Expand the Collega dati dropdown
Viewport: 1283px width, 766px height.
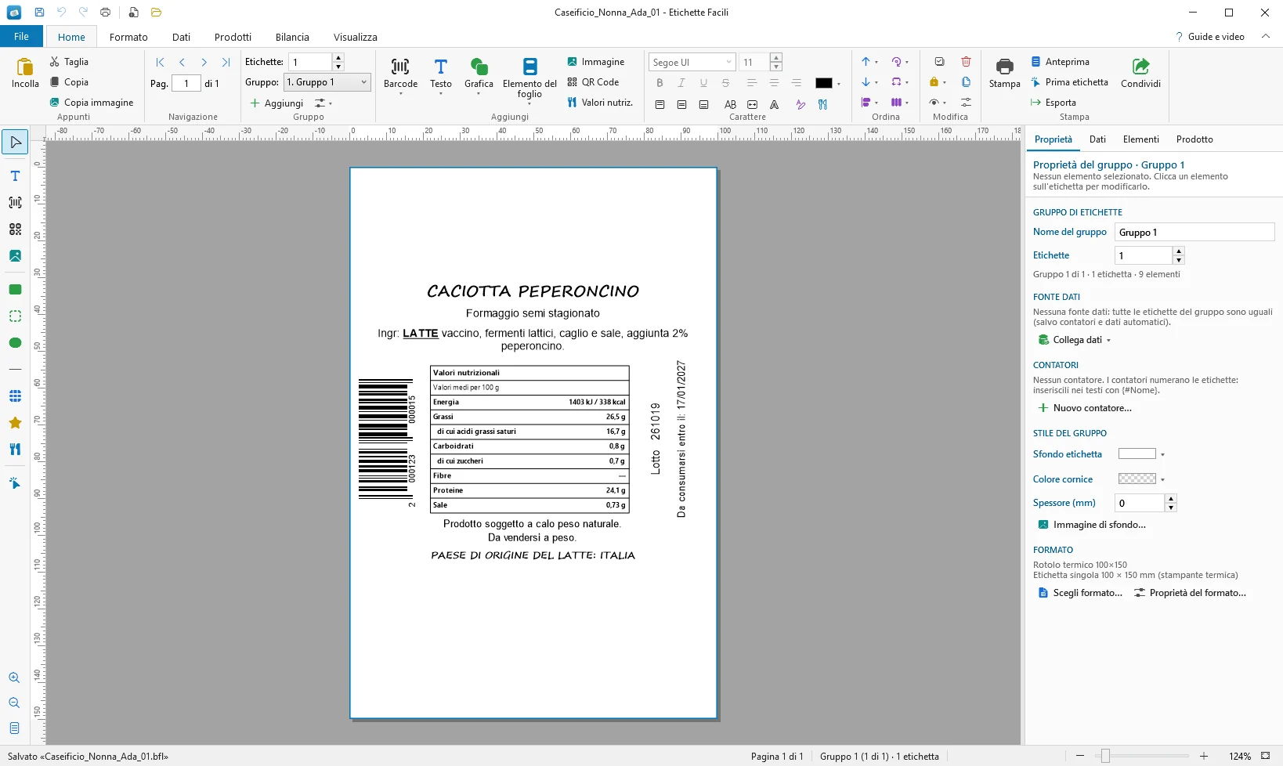point(1075,340)
